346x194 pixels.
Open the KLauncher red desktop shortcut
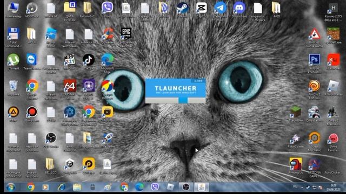(333, 62)
